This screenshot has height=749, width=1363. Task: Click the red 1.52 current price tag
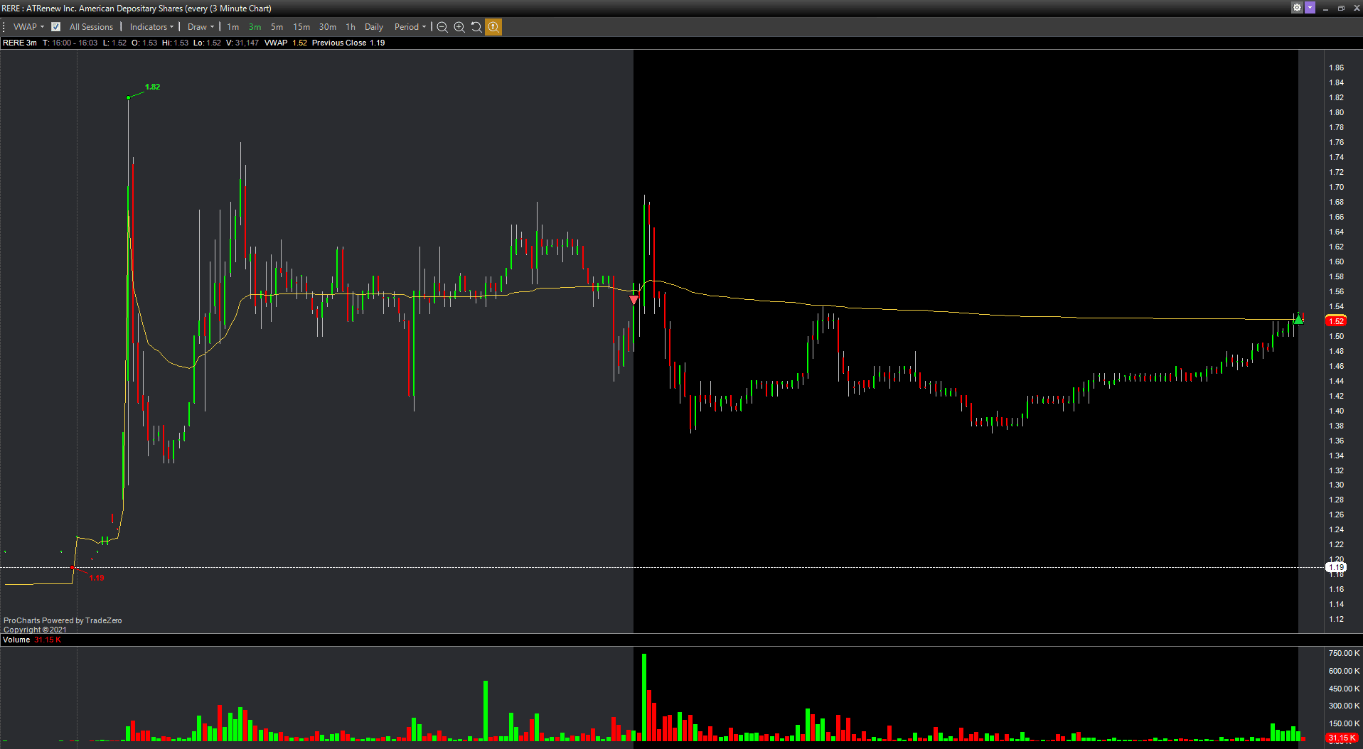(x=1336, y=321)
